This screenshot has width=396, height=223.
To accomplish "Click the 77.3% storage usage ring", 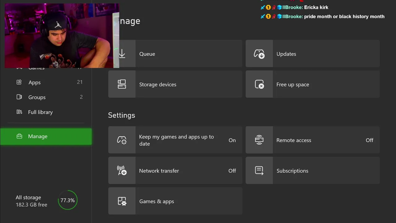I will pyautogui.click(x=67, y=200).
